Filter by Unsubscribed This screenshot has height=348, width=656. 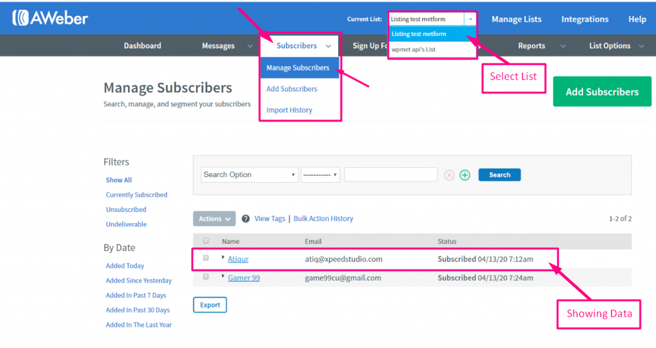[x=126, y=210]
